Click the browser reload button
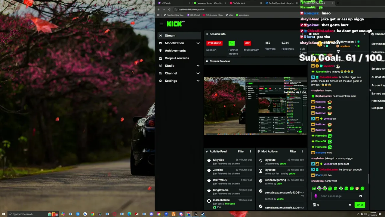This screenshot has width=385, height=217. (x=169, y=9)
